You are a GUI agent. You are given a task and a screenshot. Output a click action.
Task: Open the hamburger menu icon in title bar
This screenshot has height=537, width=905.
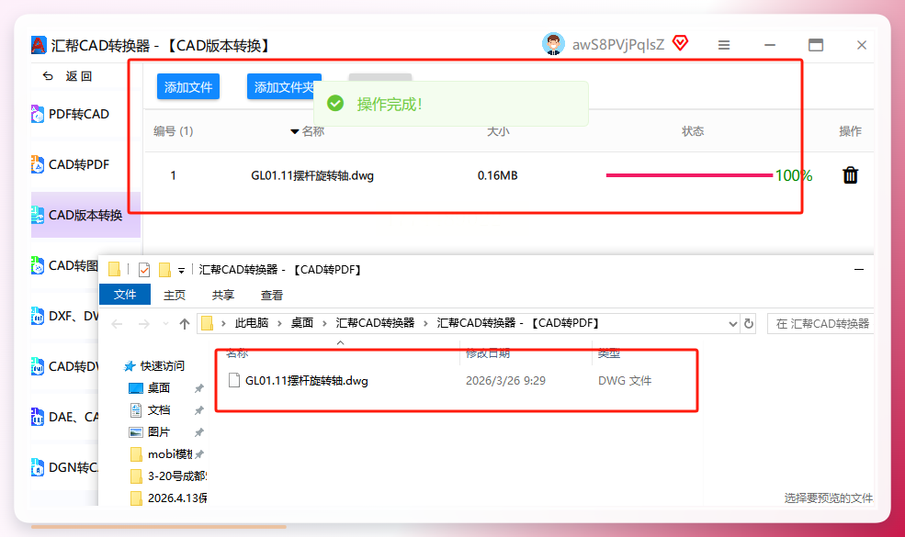tap(724, 45)
